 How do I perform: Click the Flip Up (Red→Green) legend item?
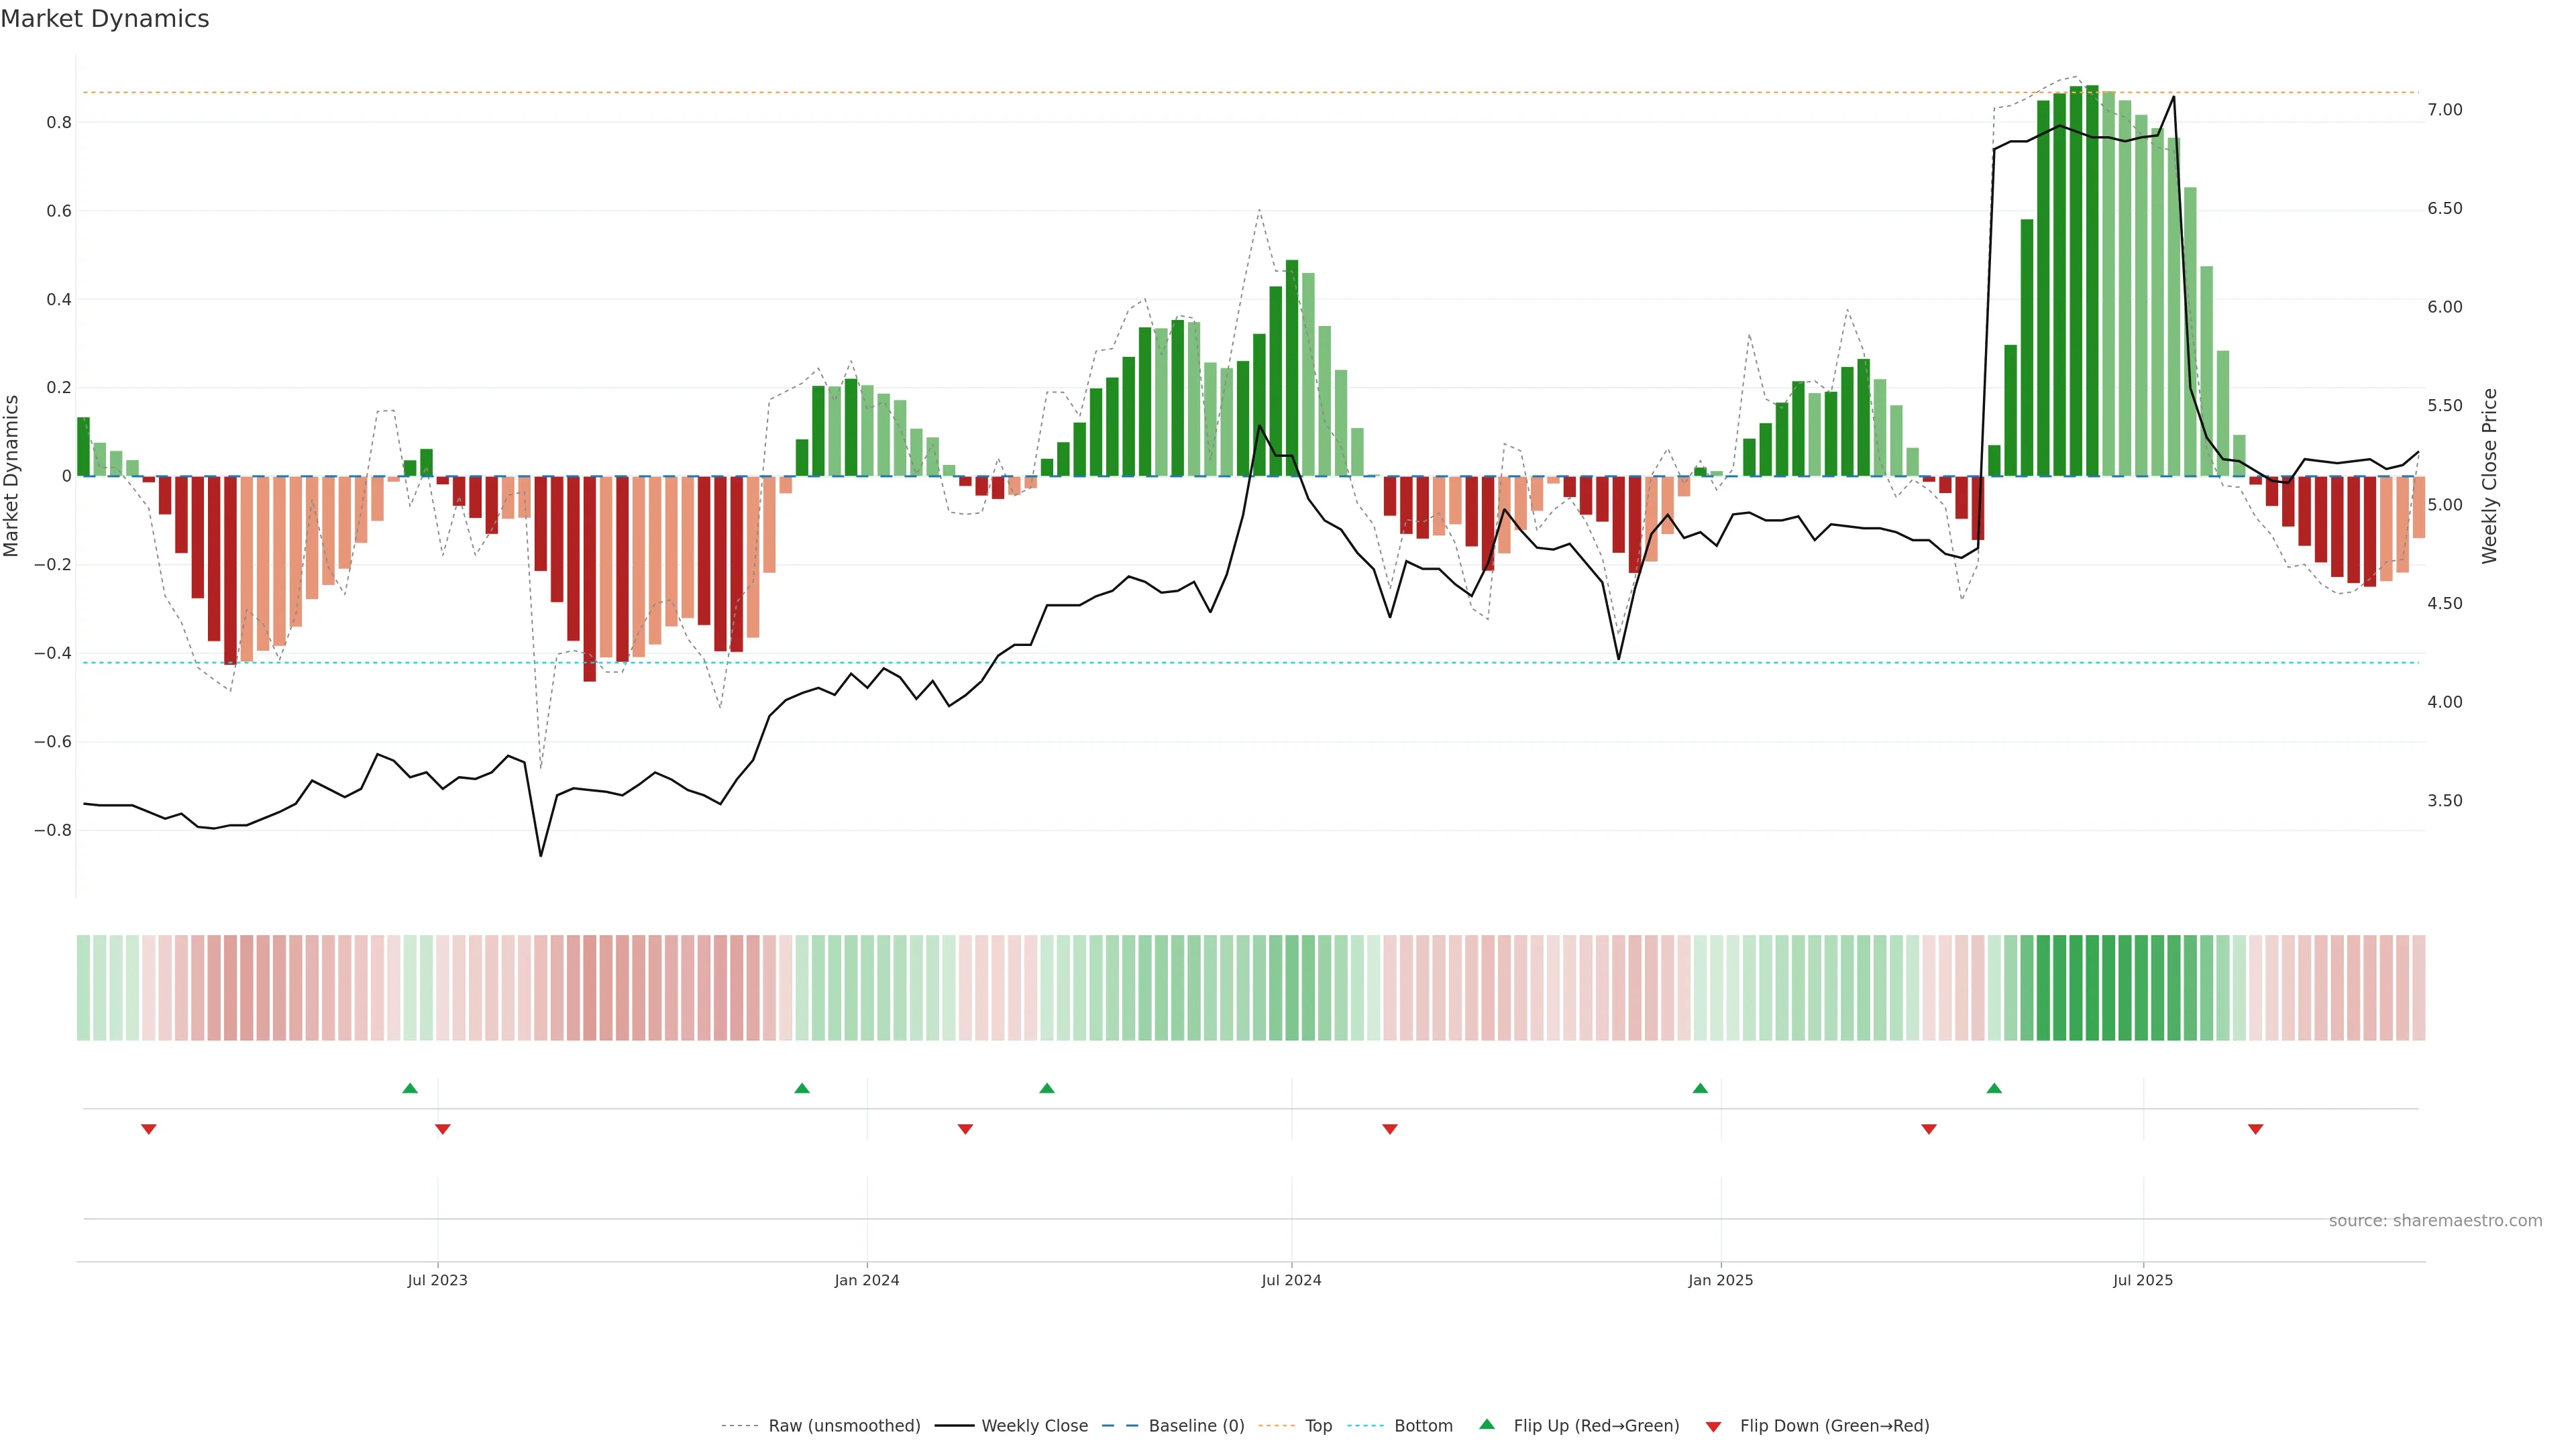tap(1596, 1426)
